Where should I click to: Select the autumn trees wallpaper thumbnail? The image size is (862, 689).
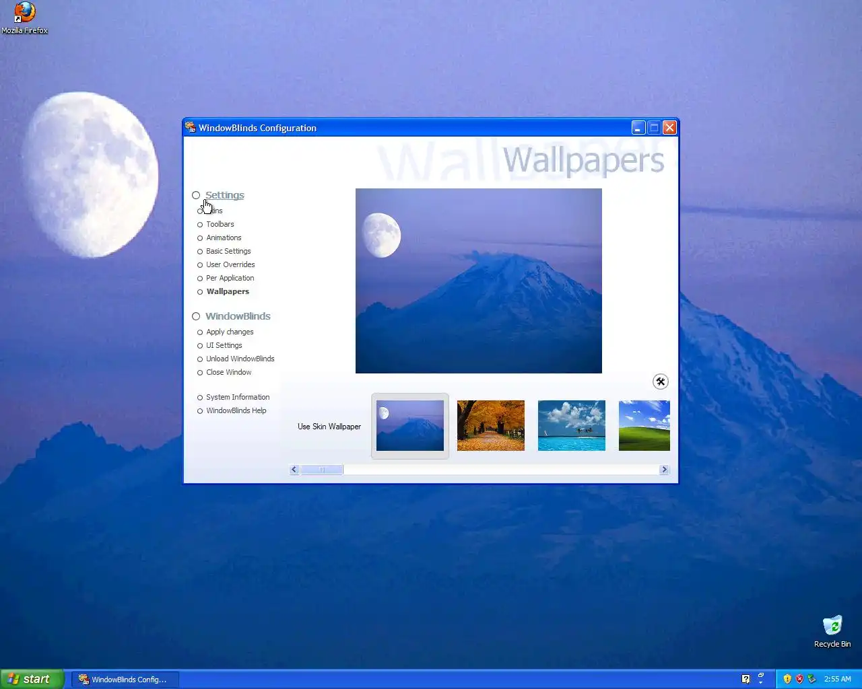[x=491, y=425]
